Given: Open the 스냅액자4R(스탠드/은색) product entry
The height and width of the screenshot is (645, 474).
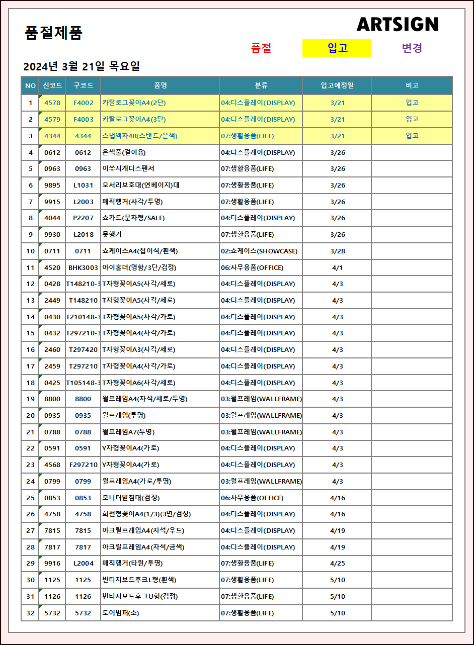Looking at the screenshot, I should coord(139,136).
